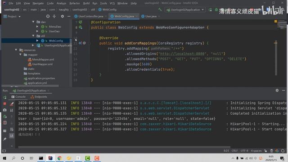Expand the UserDao node
The width and height of the screenshot is (288, 162).
pyautogui.click(x=37, y=31)
